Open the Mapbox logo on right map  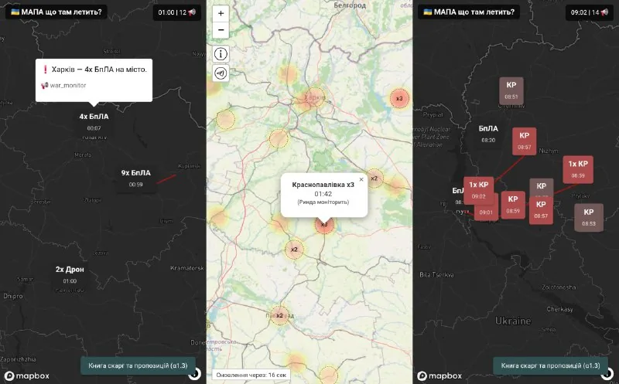[439, 376]
